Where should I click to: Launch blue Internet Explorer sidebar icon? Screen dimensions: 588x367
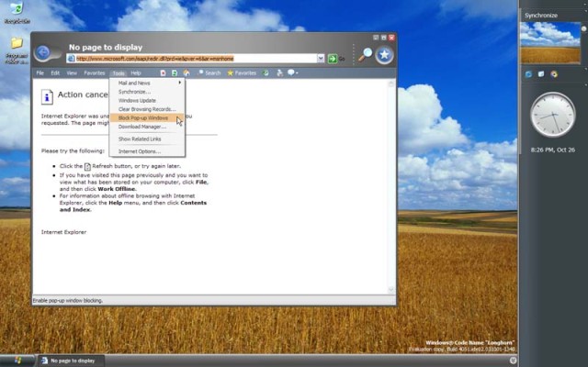pos(528,74)
